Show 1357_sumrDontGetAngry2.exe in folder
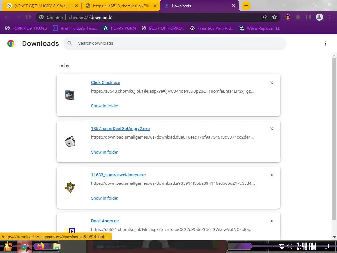The image size is (337, 253). click(105, 152)
